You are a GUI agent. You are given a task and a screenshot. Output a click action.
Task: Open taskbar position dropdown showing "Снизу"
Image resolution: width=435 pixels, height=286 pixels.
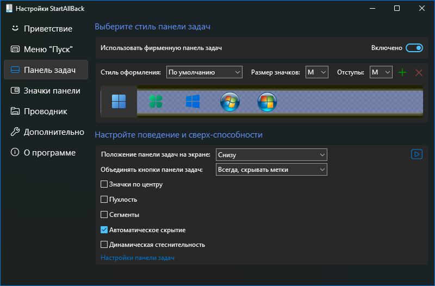pos(271,155)
